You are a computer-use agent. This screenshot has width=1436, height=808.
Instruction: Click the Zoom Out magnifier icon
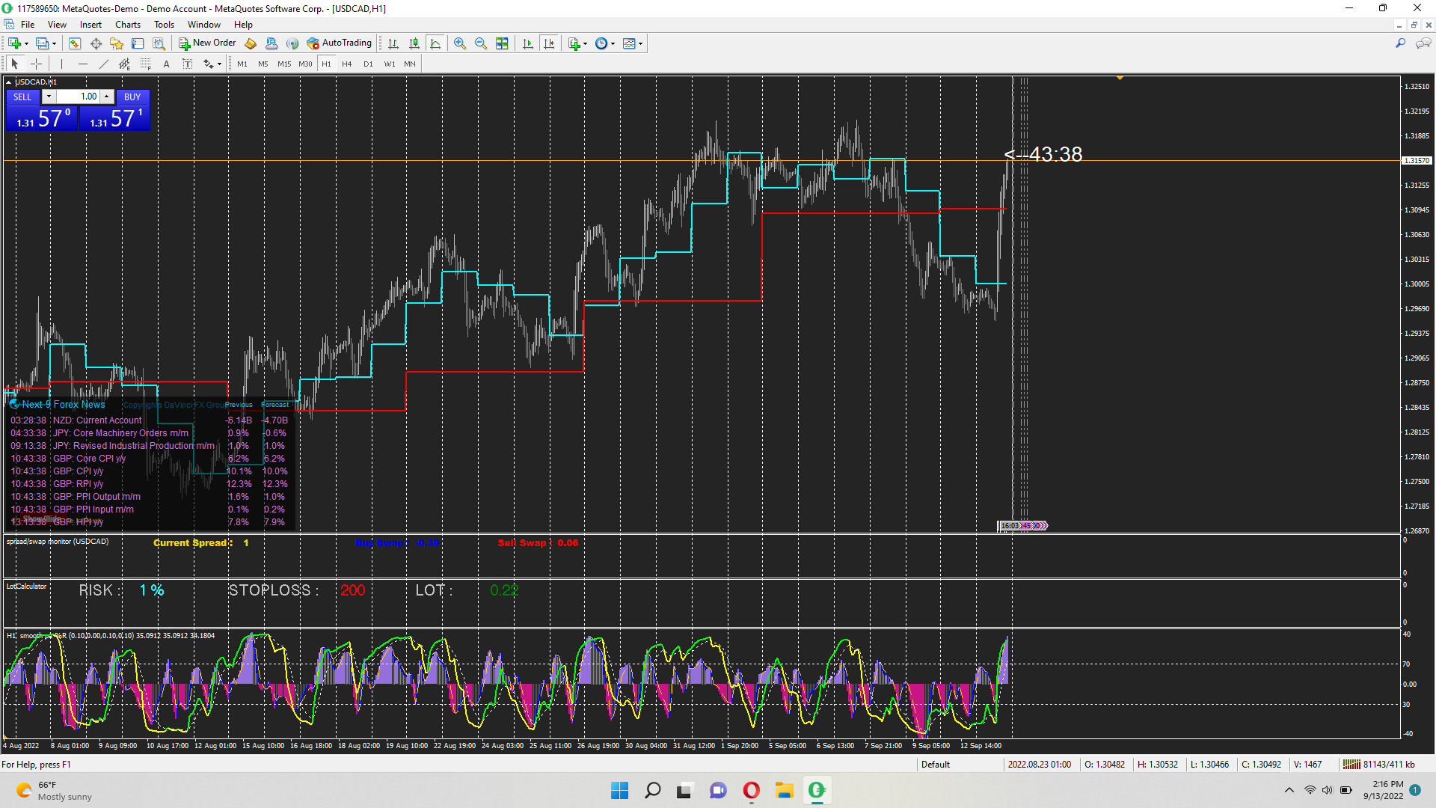[x=480, y=43]
